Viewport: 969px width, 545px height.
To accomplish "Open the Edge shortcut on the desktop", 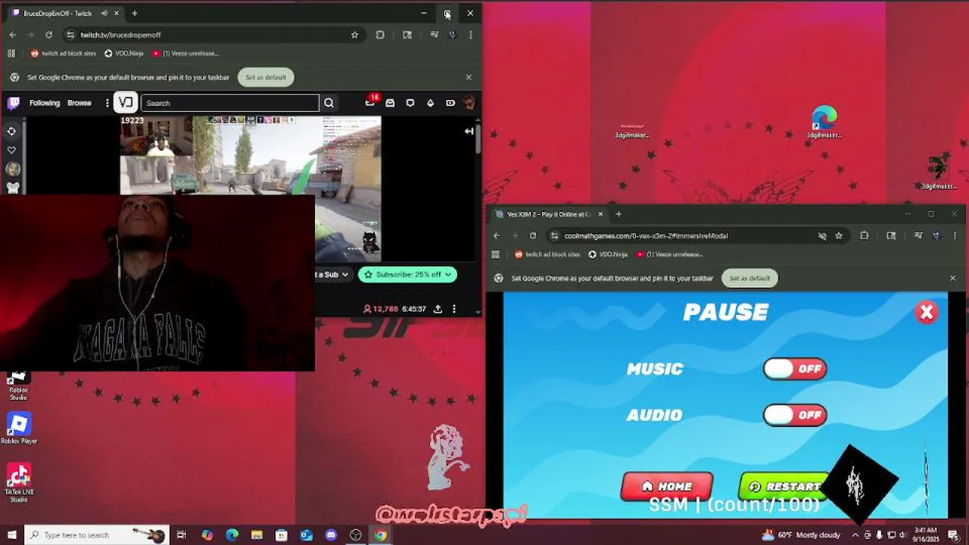I will tap(824, 122).
